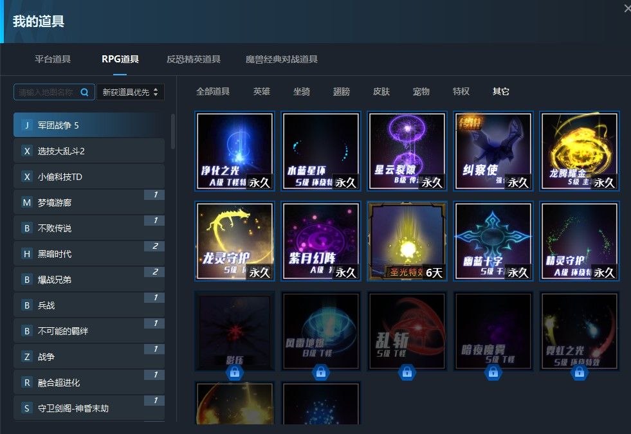Select map 战争
Viewport: 631px width, 434px height.
click(x=89, y=357)
